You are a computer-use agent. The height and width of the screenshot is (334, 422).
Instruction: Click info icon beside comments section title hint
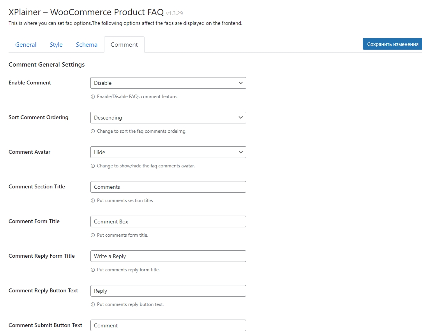tap(93, 200)
